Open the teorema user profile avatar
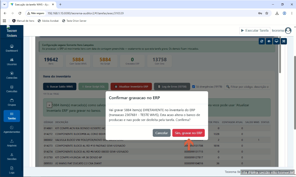Viewport: 296px width, 177px height. tap(288, 30)
